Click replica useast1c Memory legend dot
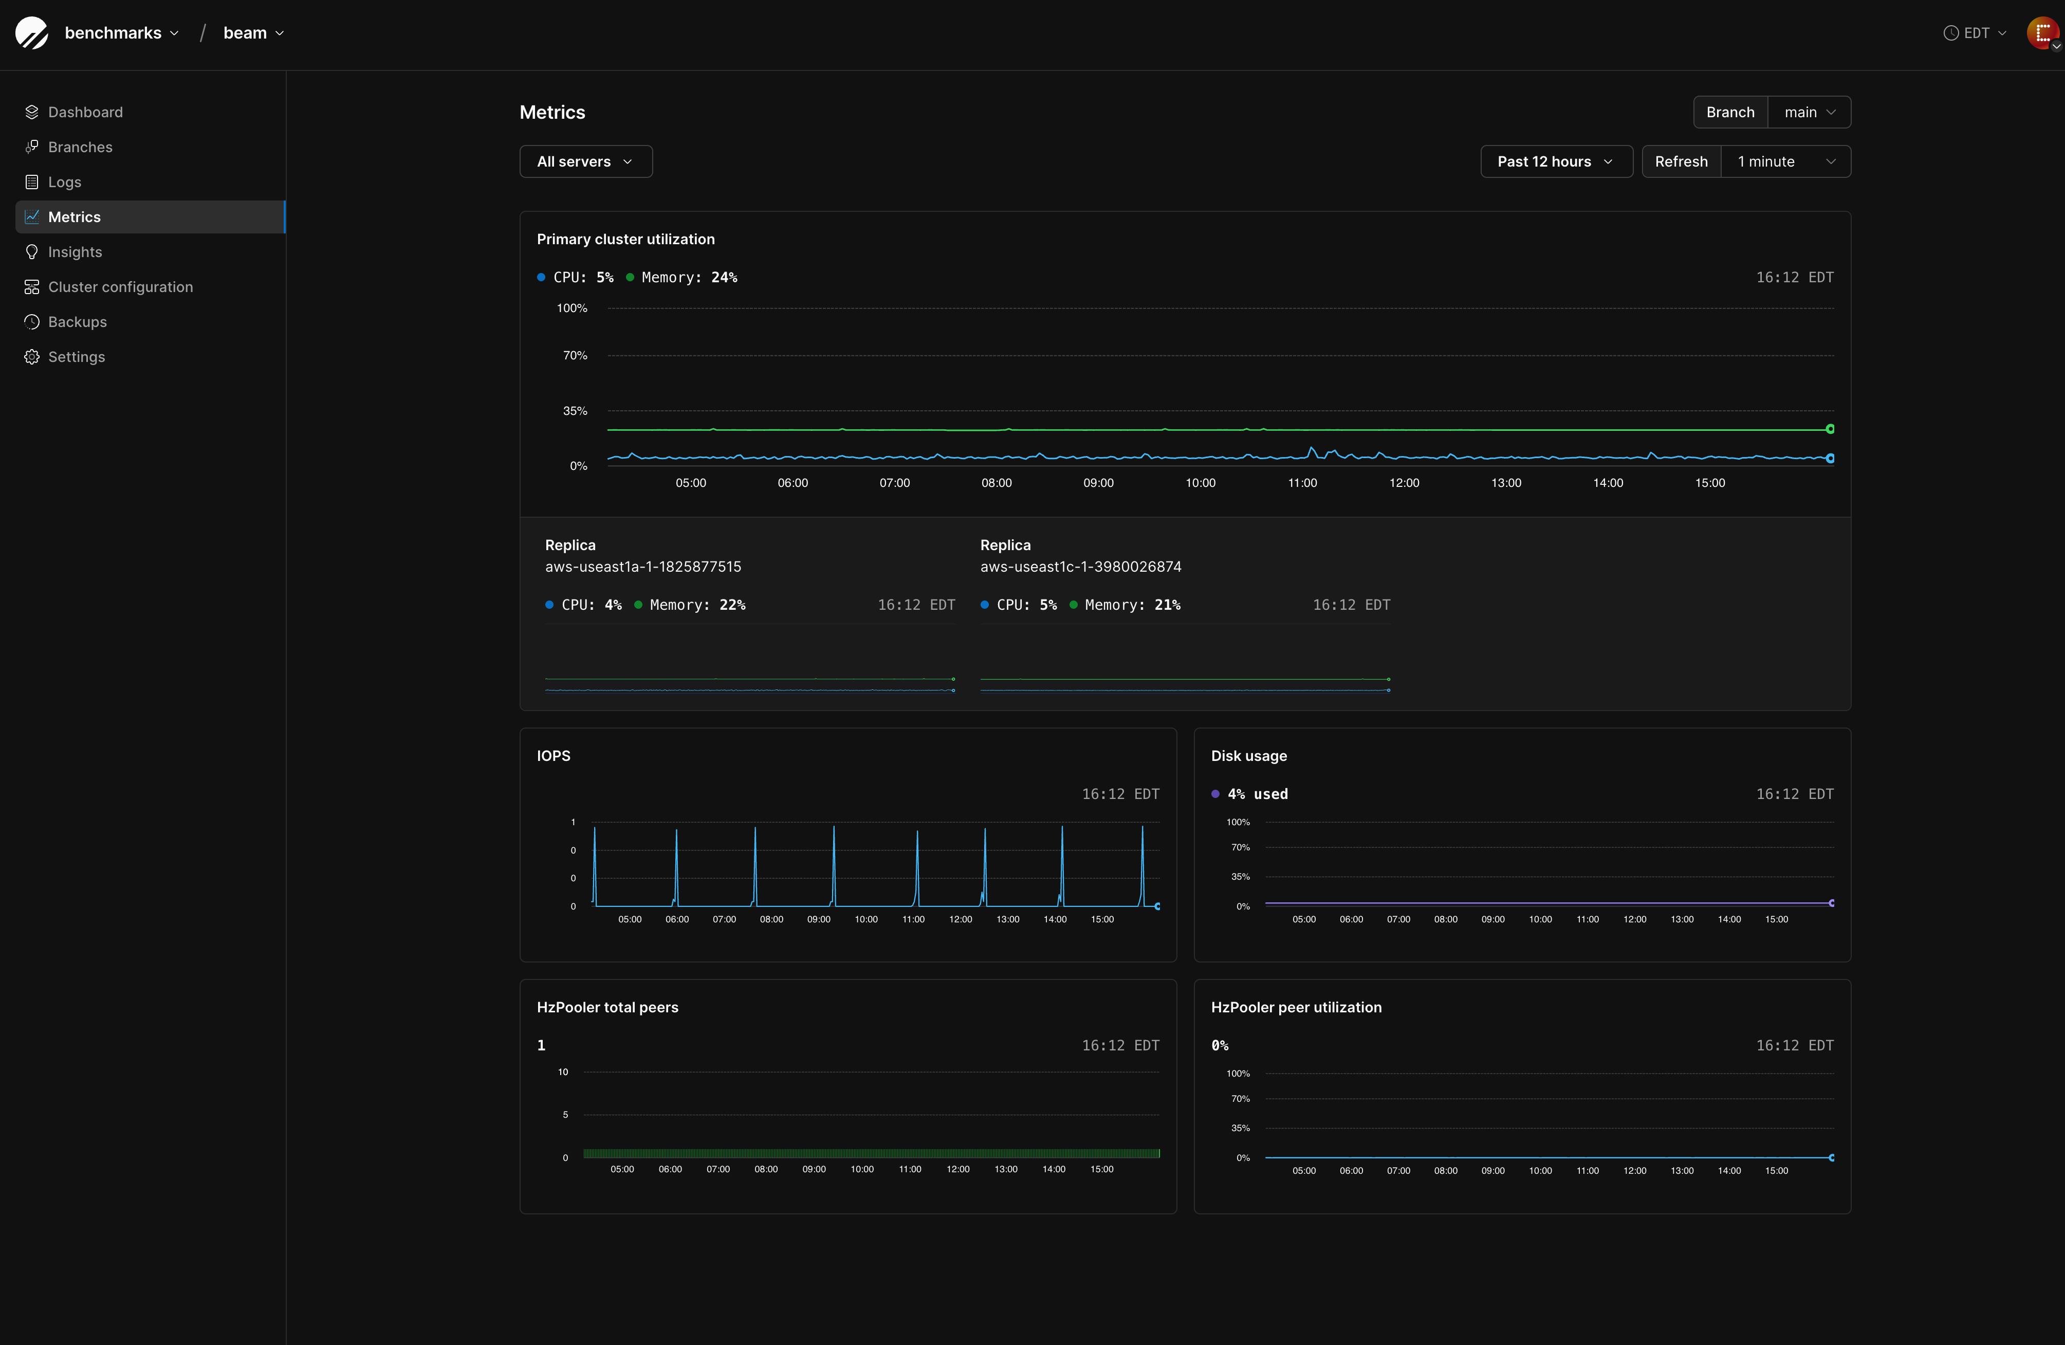This screenshot has width=2065, height=1345. 1073,605
